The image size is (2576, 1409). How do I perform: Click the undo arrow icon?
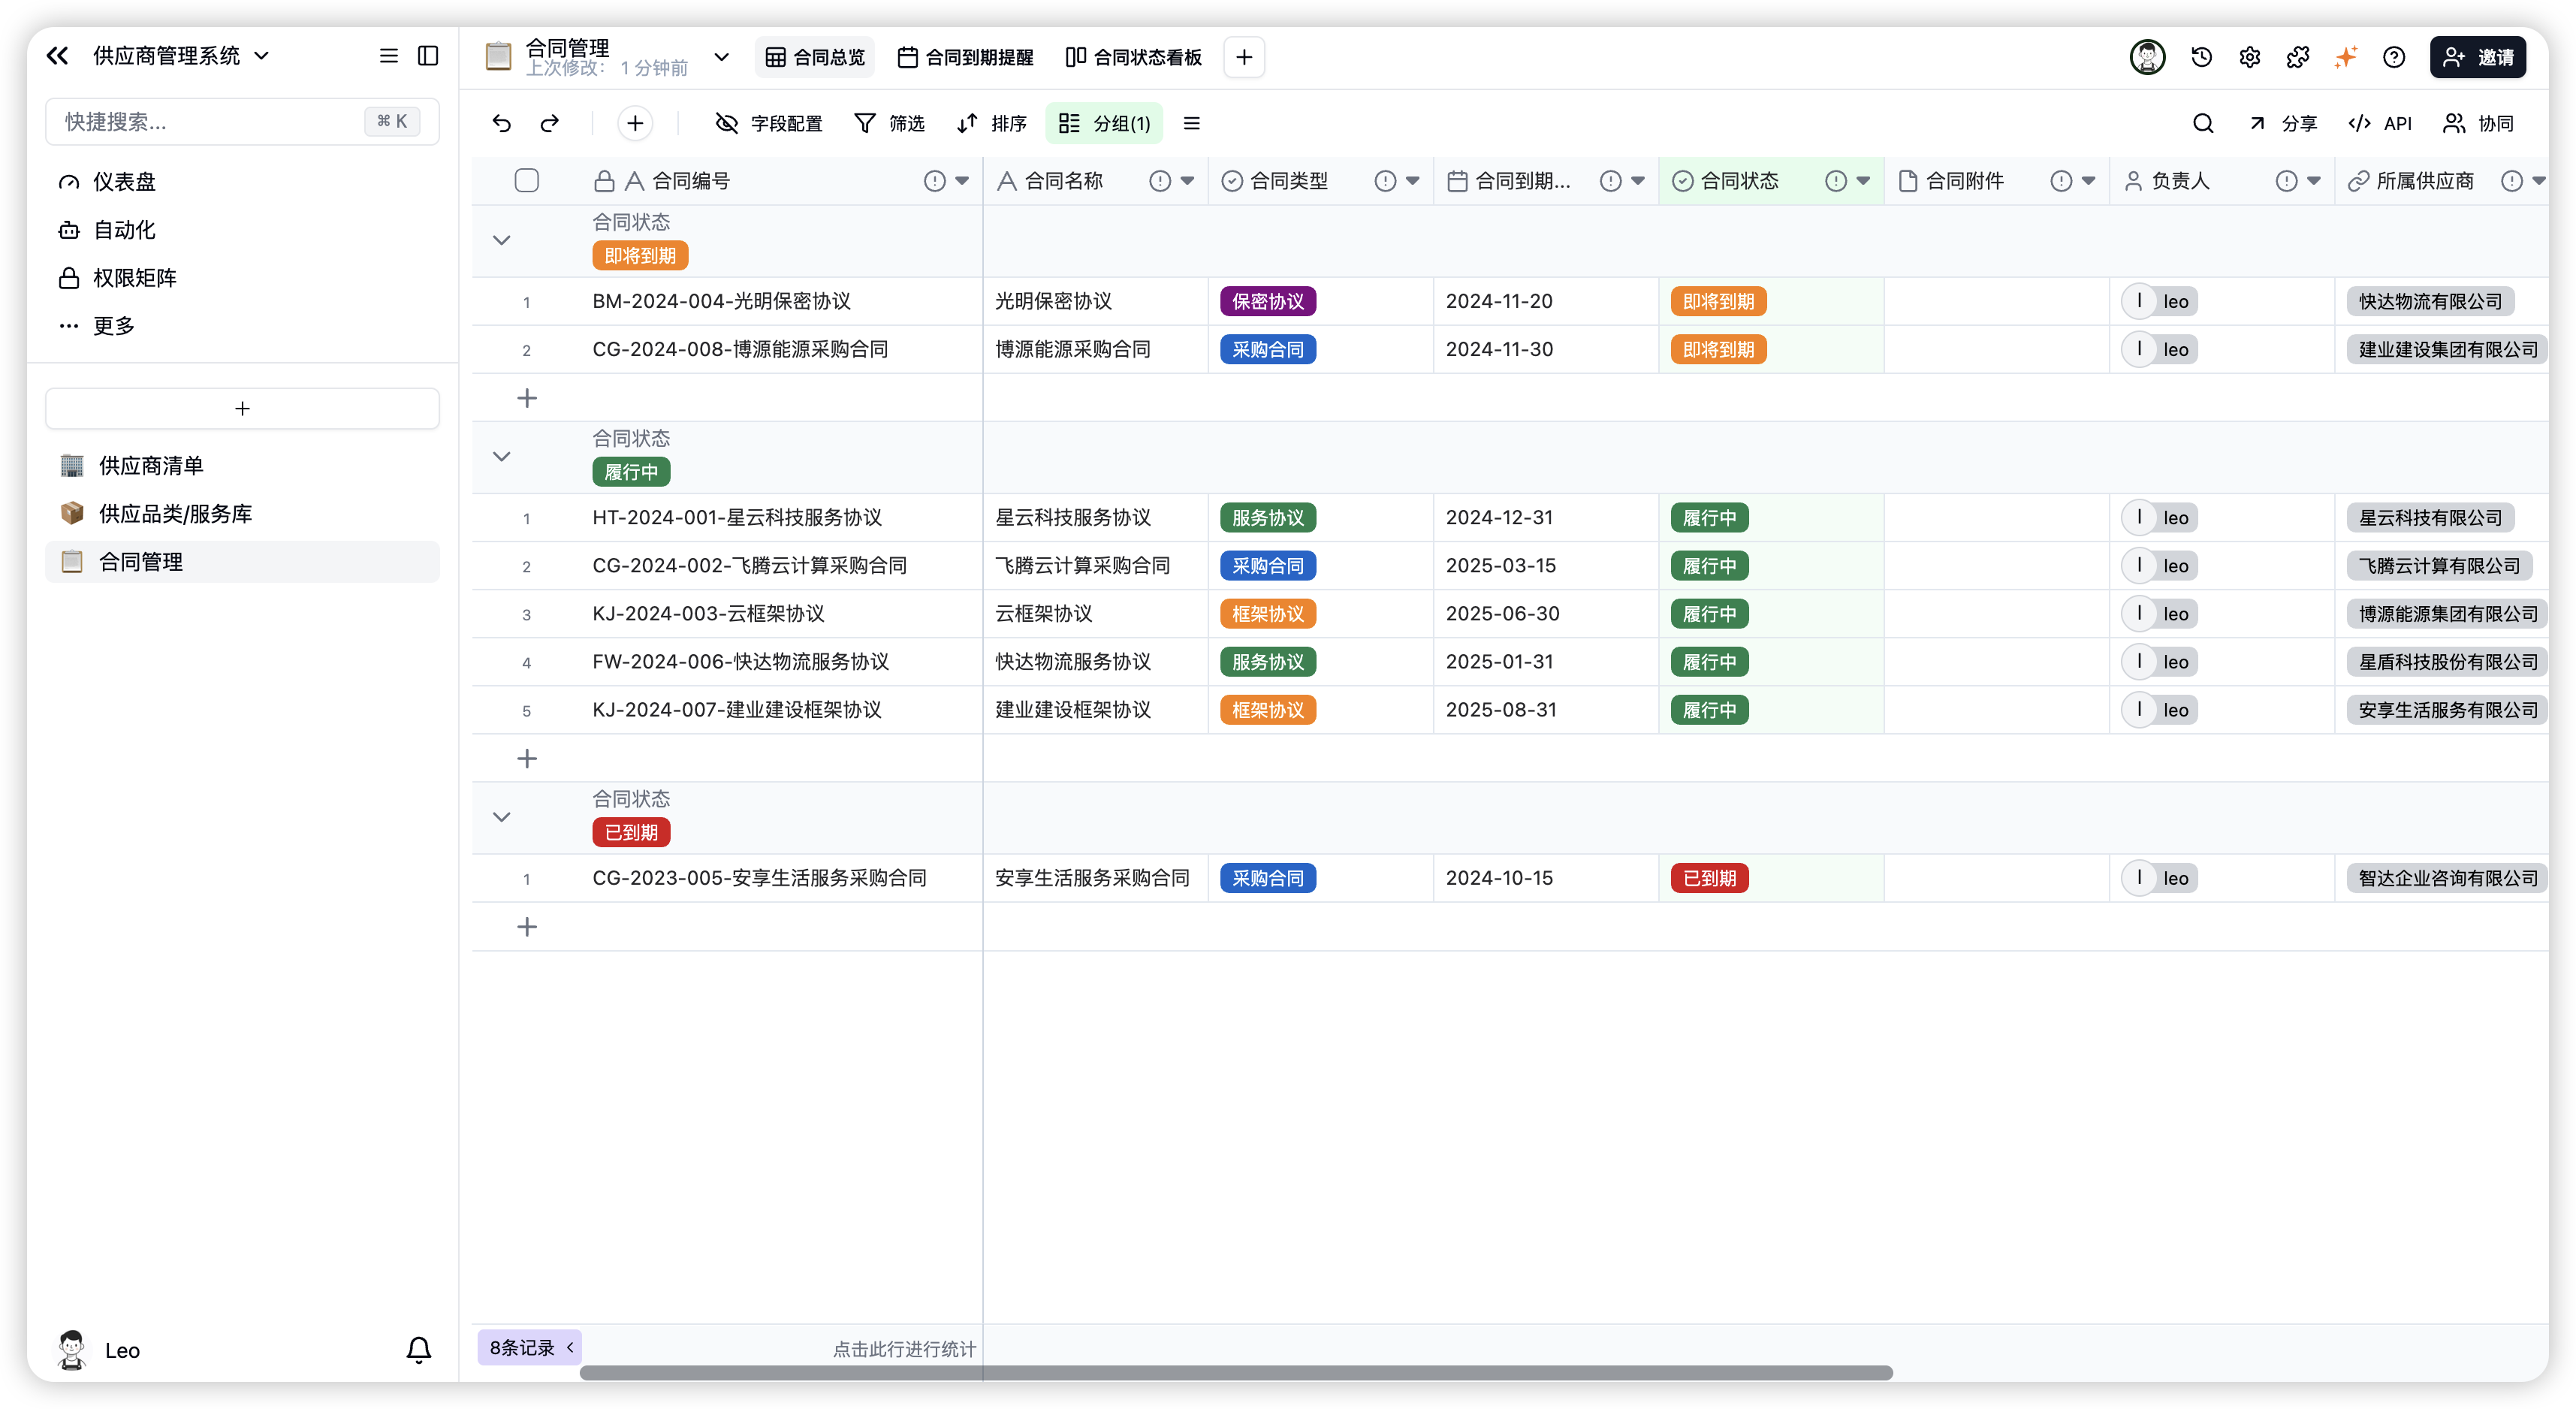pyautogui.click(x=501, y=123)
